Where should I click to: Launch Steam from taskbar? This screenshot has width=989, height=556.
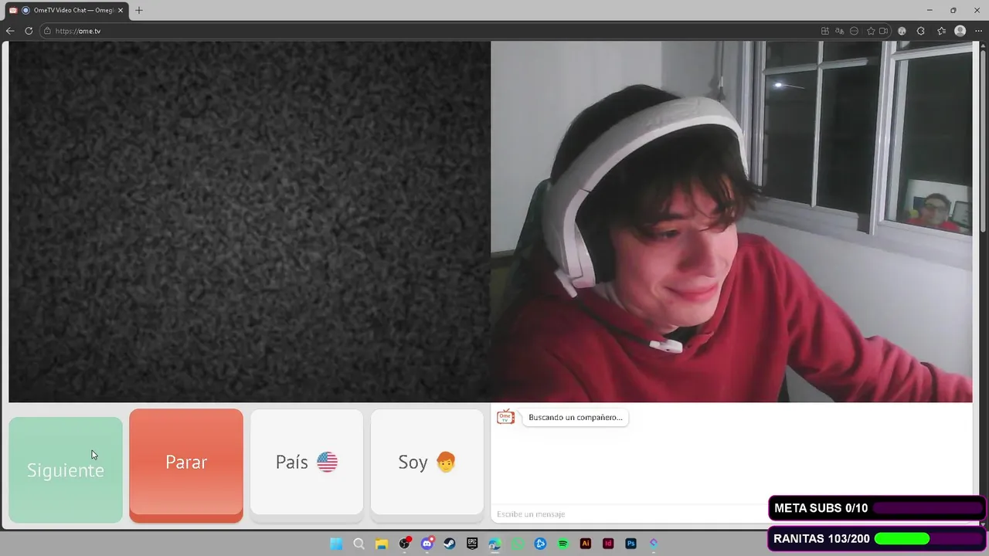click(449, 544)
